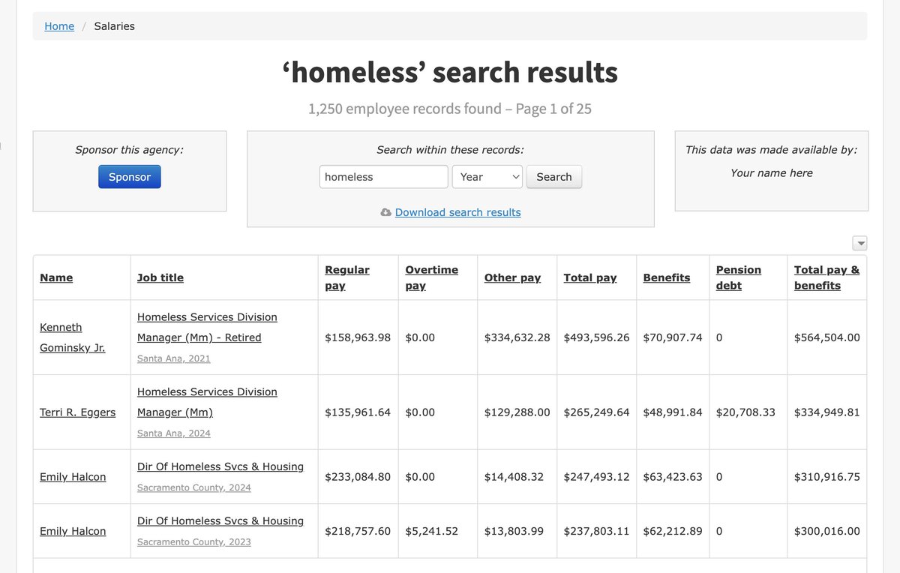Expand the small arrow dropdown above table

pyautogui.click(x=860, y=243)
